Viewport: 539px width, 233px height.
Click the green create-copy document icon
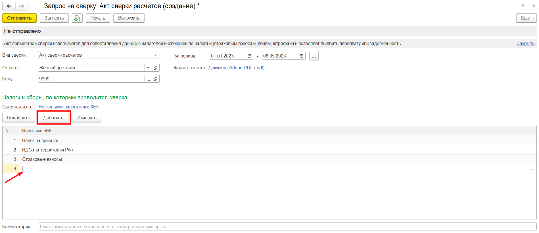coord(77,18)
